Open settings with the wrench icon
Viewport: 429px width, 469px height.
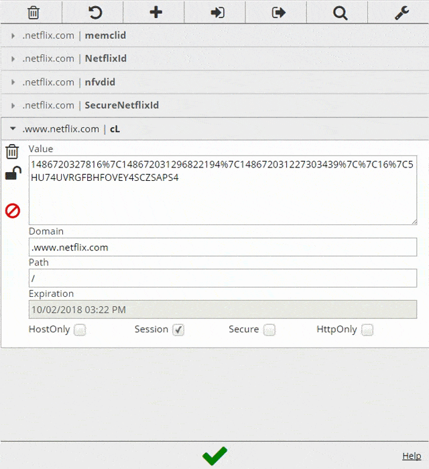click(402, 13)
